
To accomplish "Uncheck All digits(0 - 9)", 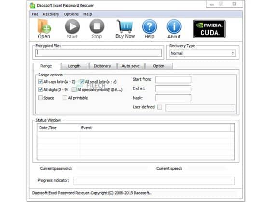I will tap(40, 89).
